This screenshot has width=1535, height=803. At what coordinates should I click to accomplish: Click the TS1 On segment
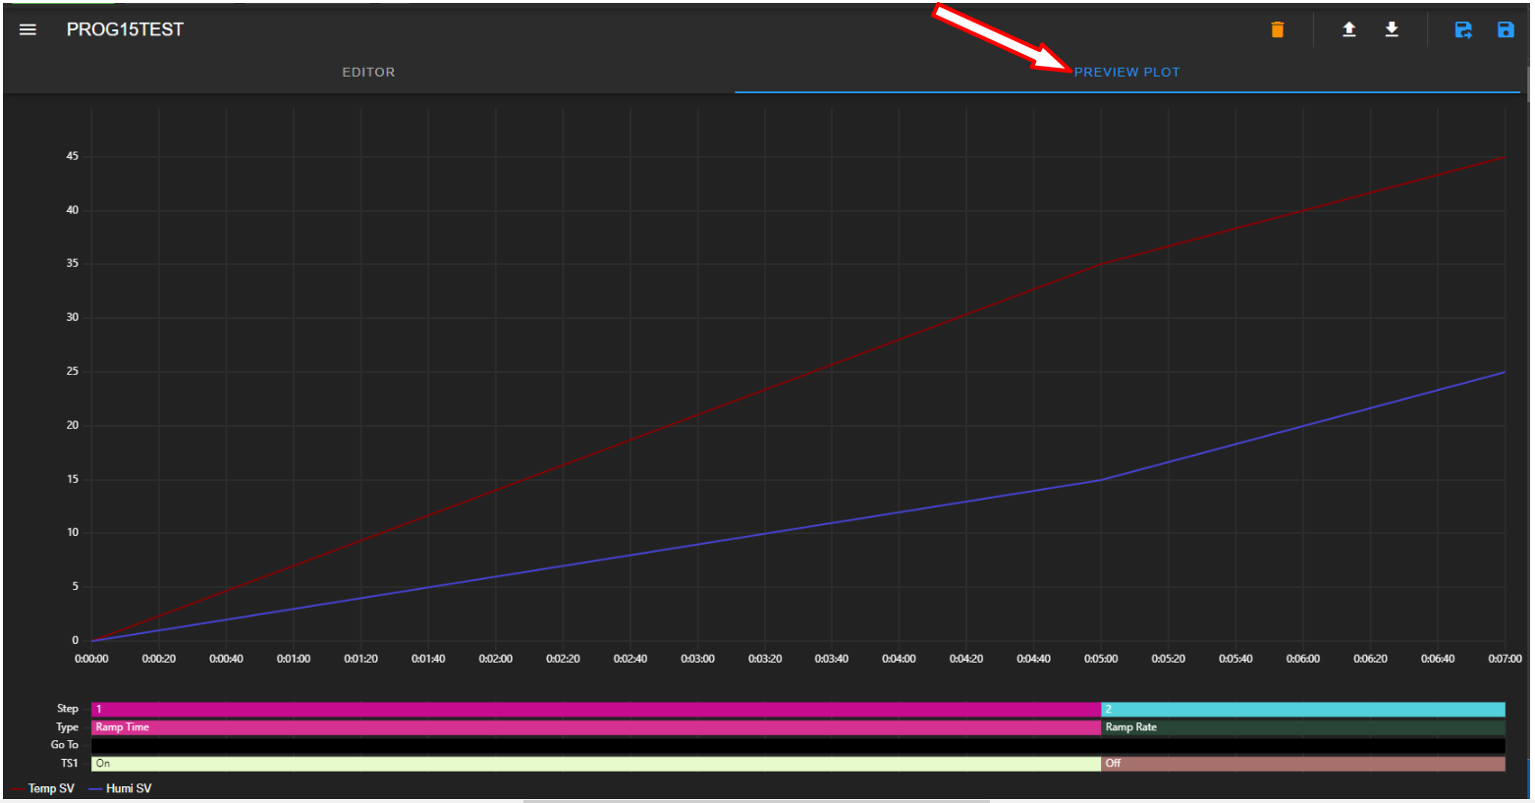596,764
